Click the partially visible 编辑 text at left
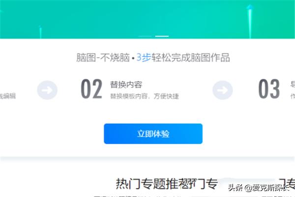This screenshot has height=197, width=295. tap(8, 96)
